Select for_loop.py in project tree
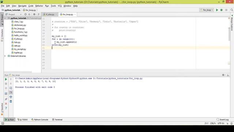Image resolution: width=234 pixels, height=132 pixels. [x=19, y=29]
